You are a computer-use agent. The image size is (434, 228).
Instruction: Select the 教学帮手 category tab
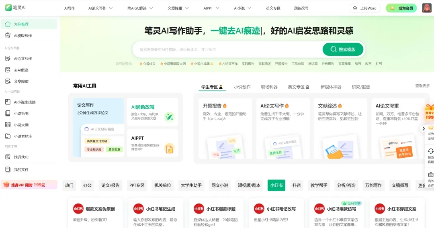click(319, 185)
